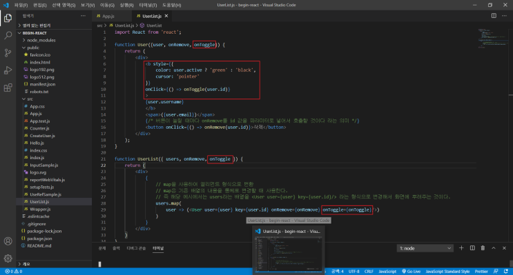This screenshot has height=275, width=513.
Task: Open the Terminal menu in menu bar
Action: click(x=148, y=5)
